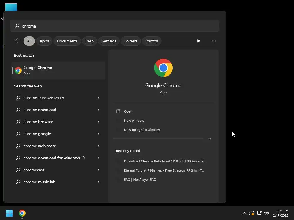Click the play icon next to filters
The height and width of the screenshot is (220, 294).
(198, 41)
